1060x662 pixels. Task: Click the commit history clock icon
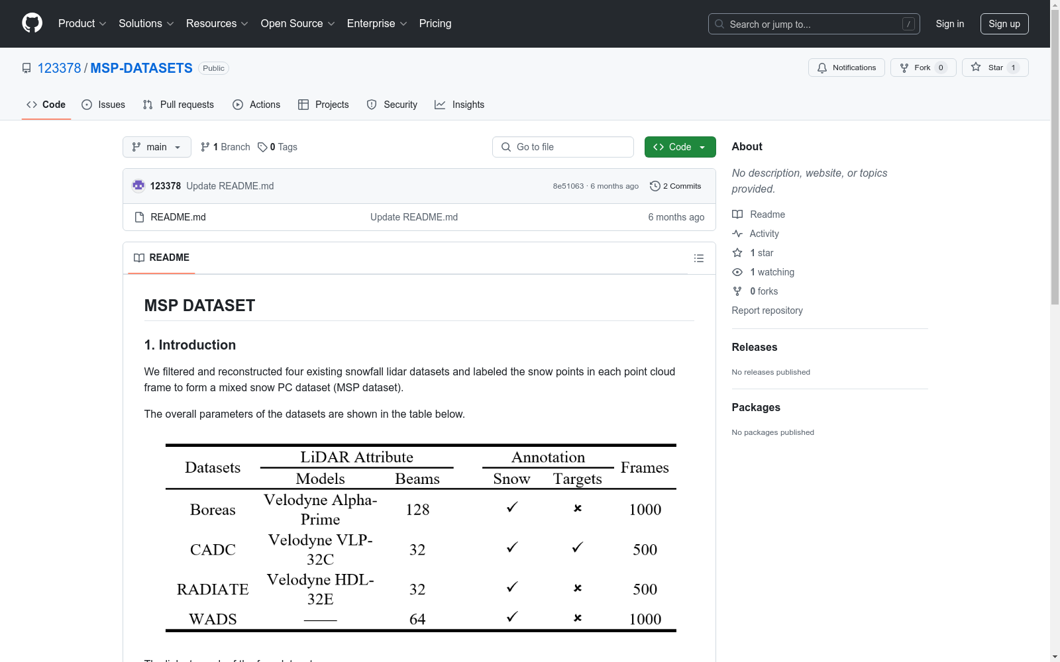coord(655,186)
